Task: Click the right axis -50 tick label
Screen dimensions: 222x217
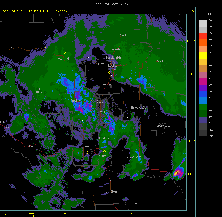Action: click(x=189, y=141)
